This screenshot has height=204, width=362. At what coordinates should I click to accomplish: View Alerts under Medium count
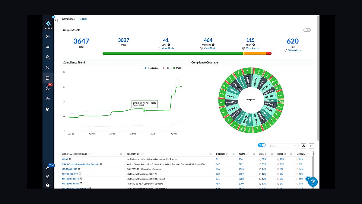pyautogui.click(x=210, y=48)
